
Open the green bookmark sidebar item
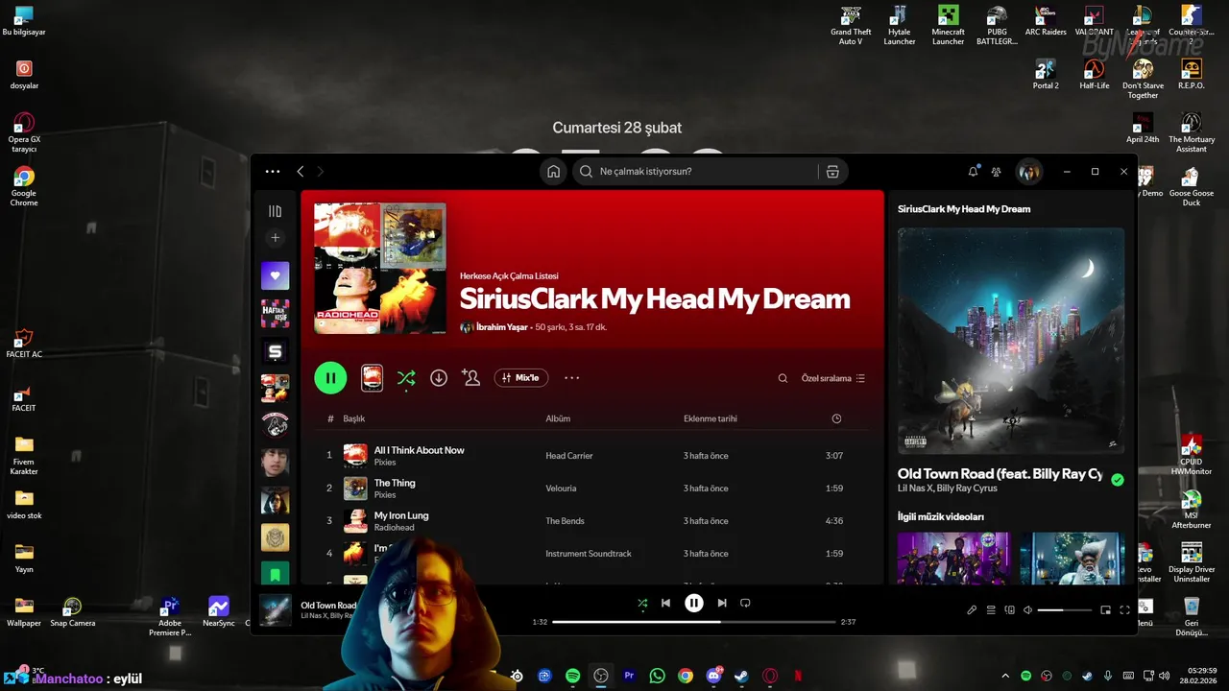275,573
